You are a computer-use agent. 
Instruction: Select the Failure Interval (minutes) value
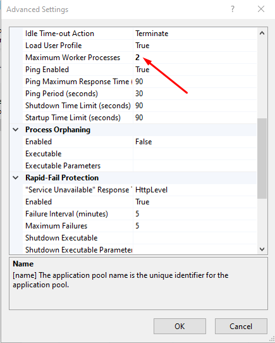pyautogui.click(x=195, y=214)
